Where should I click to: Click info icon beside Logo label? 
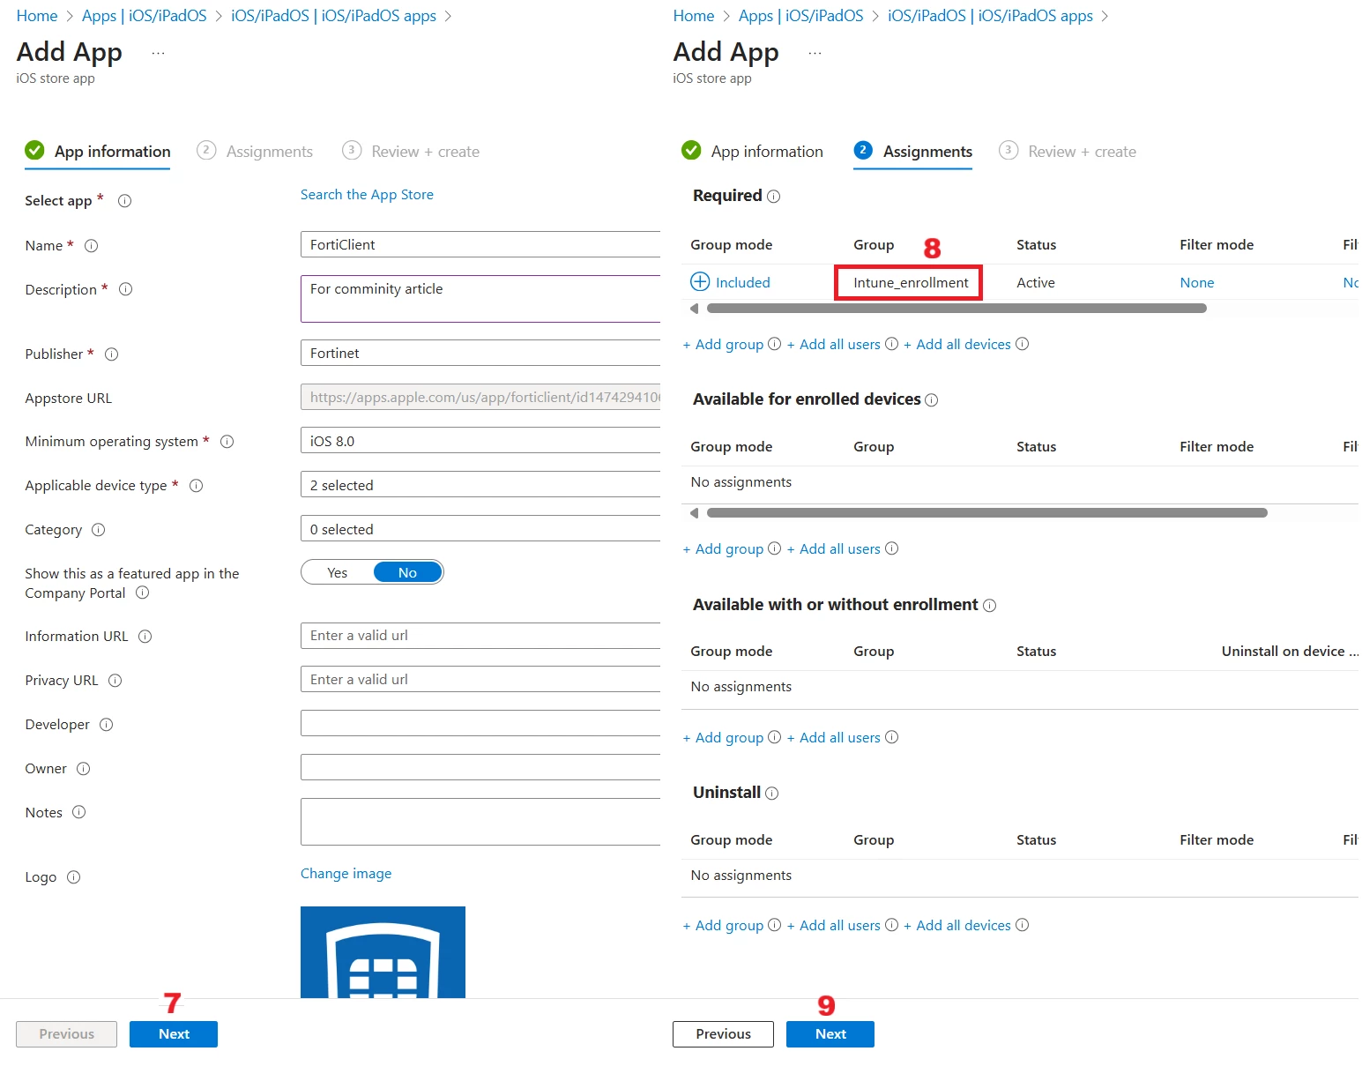pos(73,877)
